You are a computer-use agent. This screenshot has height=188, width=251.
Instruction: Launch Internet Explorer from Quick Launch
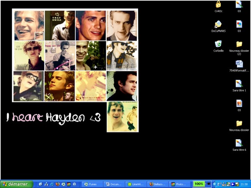click(52, 184)
